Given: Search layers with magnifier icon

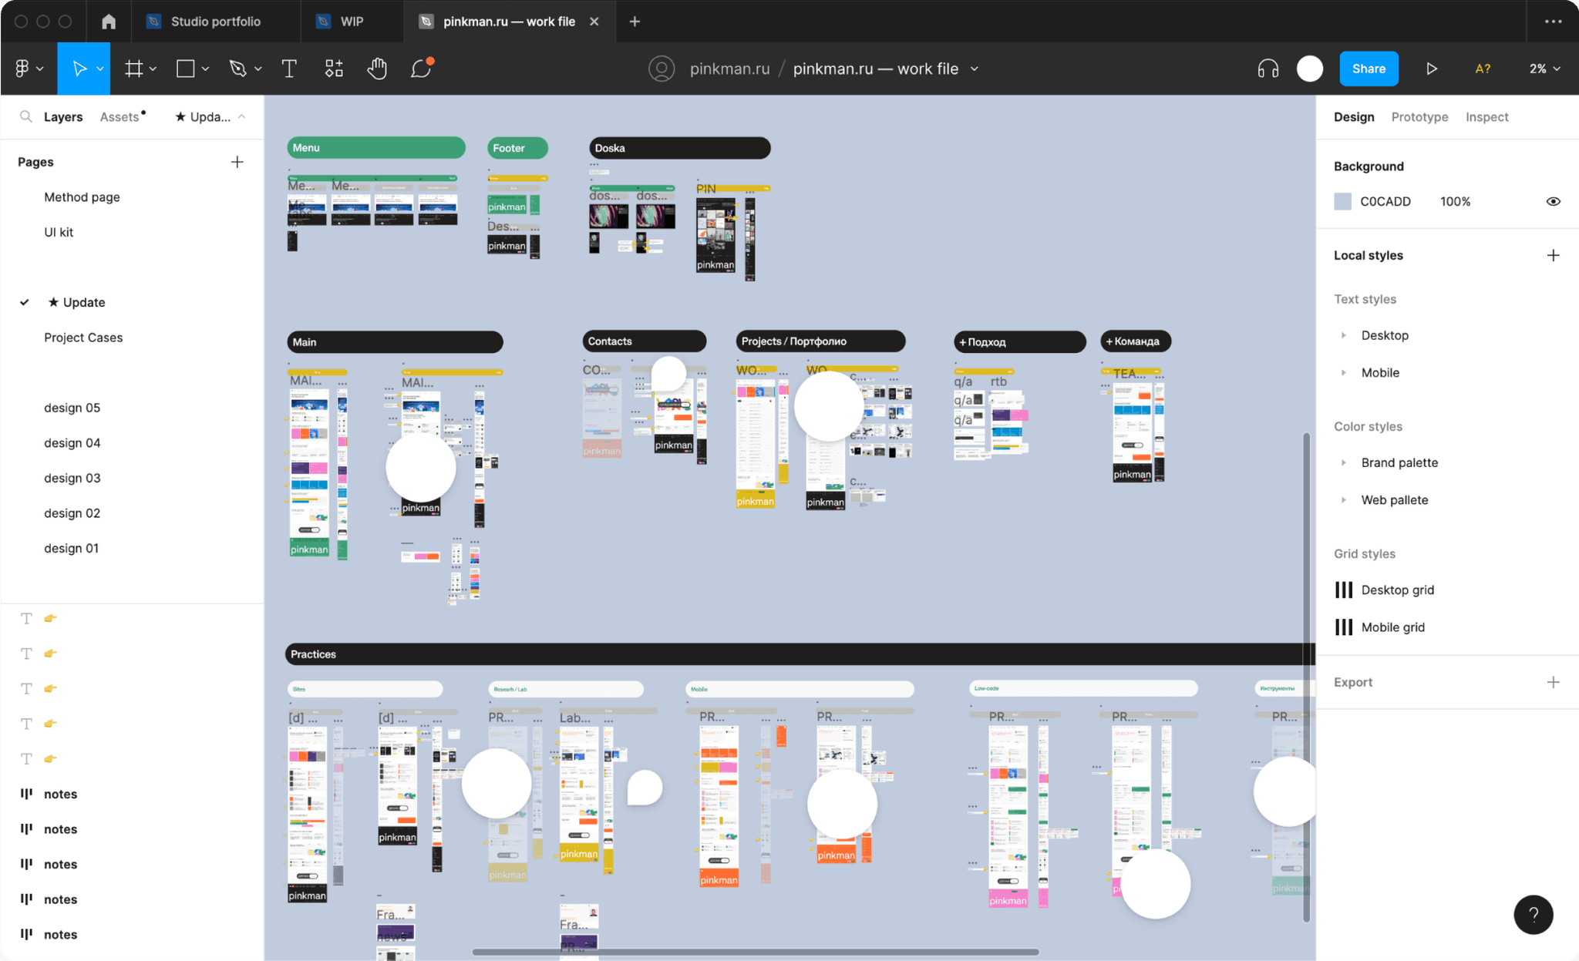Looking at the screenshot, I should point(26,116).
